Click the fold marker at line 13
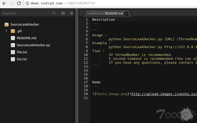The image size is (197, 123). click(90, 66)
